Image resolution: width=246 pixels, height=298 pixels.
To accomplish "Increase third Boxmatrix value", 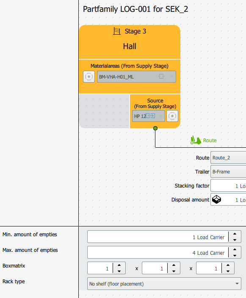I will (228, 265).
